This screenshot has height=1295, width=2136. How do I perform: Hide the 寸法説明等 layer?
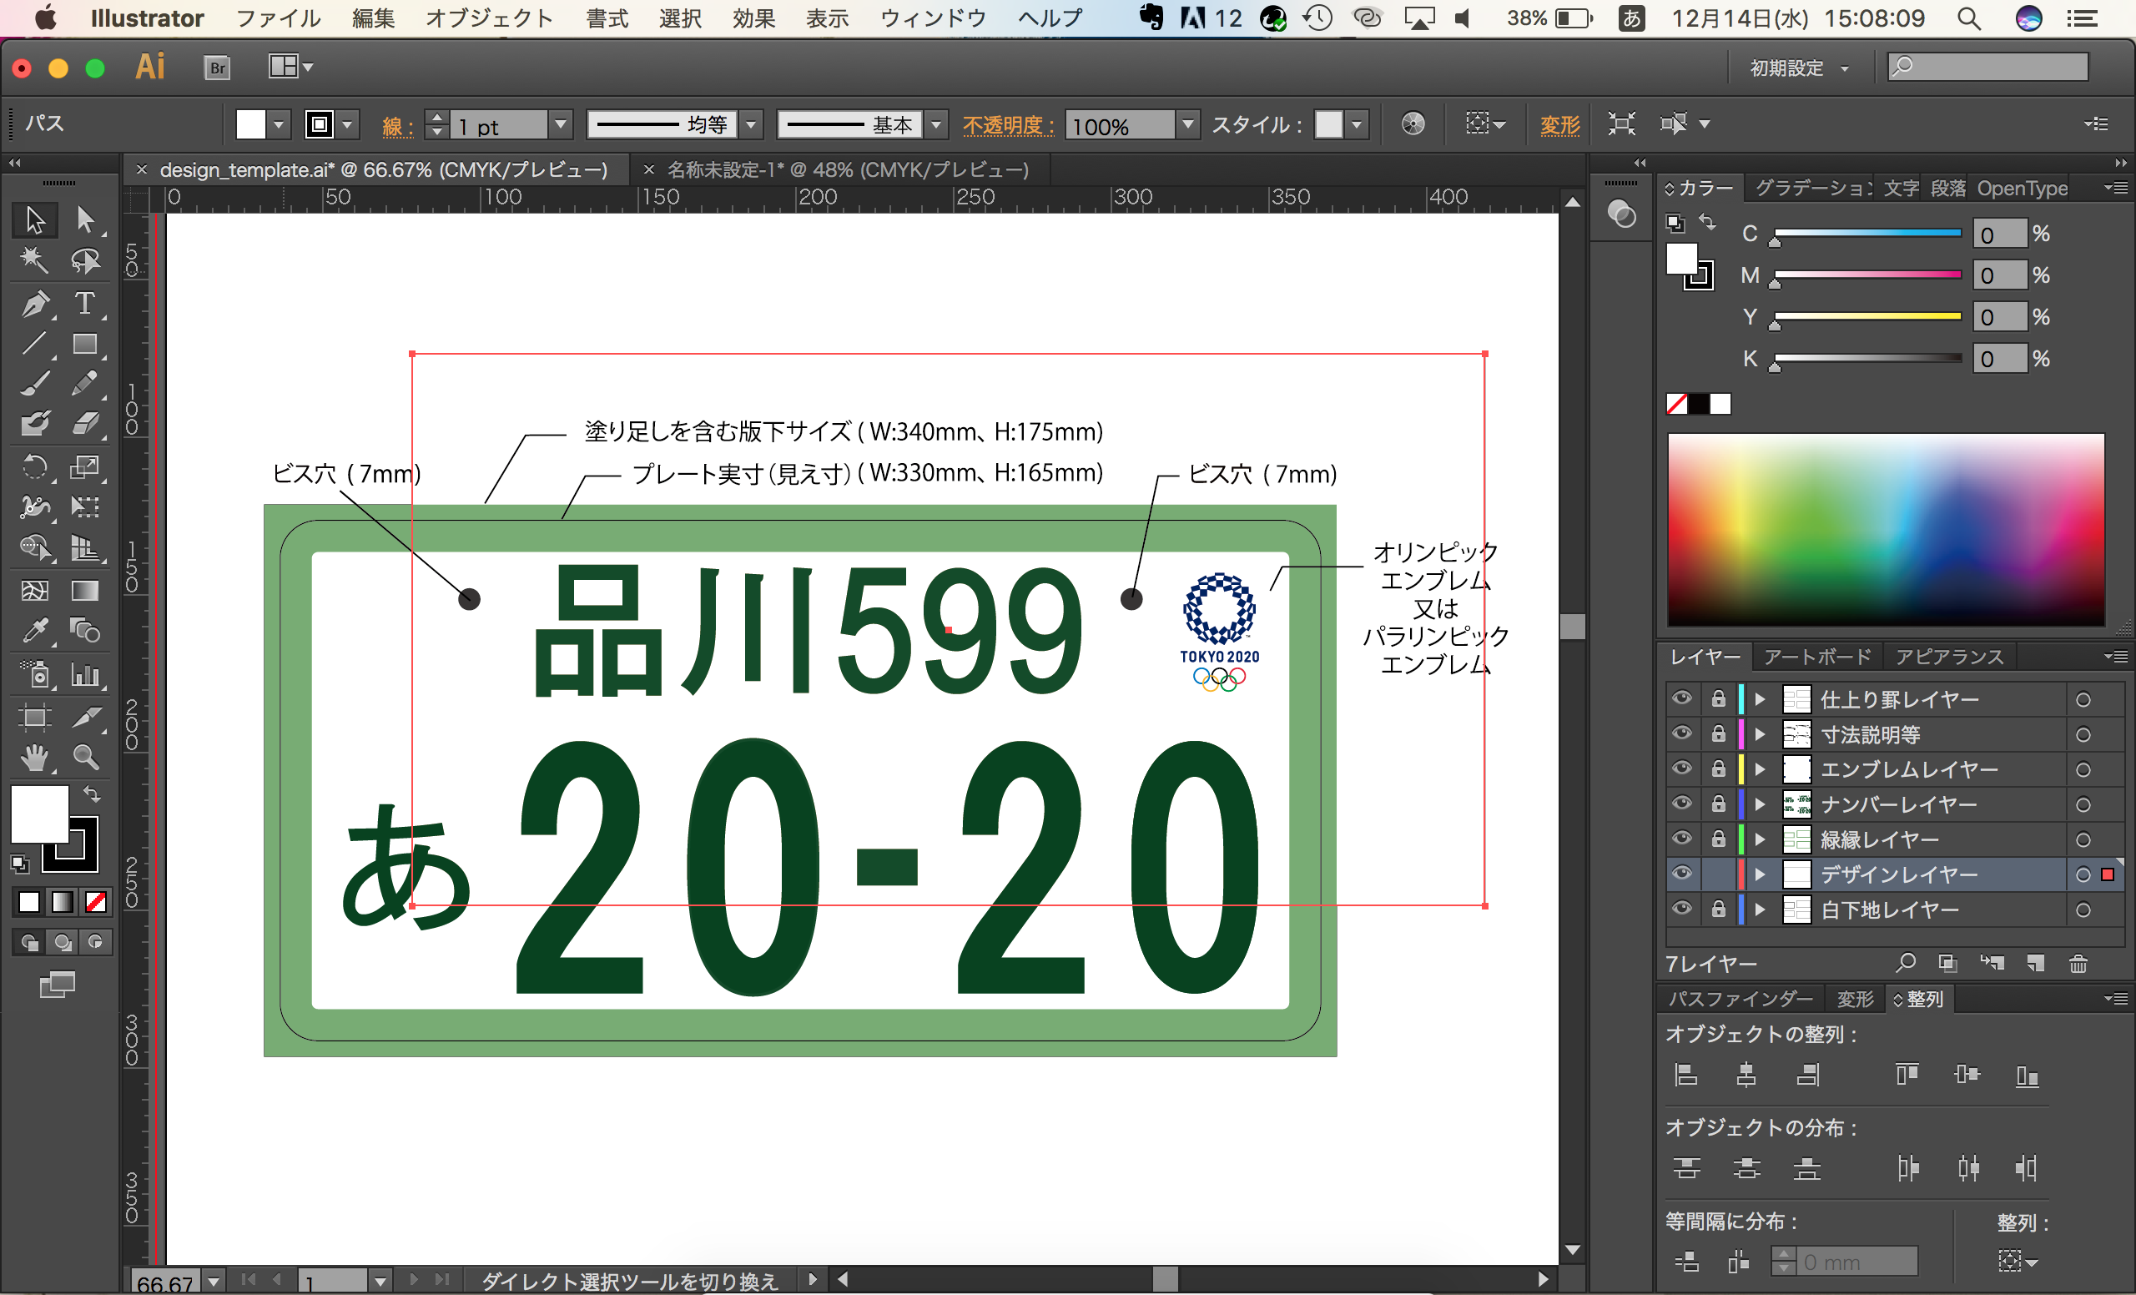click(x=1682, y=733)
